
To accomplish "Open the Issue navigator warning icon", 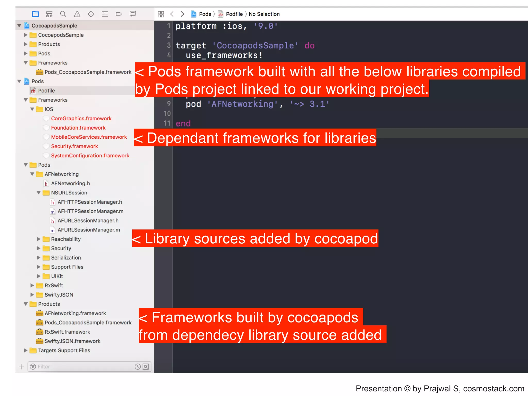I will [x=77, y=14].
